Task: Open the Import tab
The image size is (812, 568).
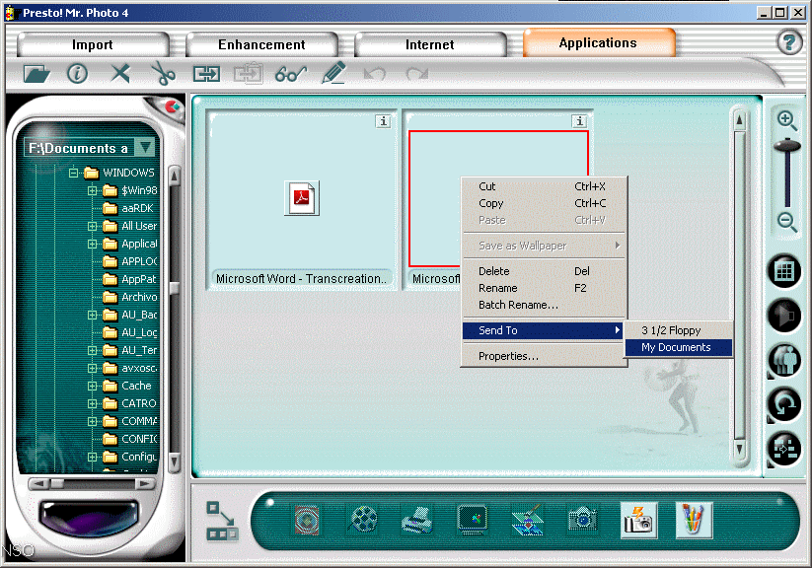Action: pos(92,44)
